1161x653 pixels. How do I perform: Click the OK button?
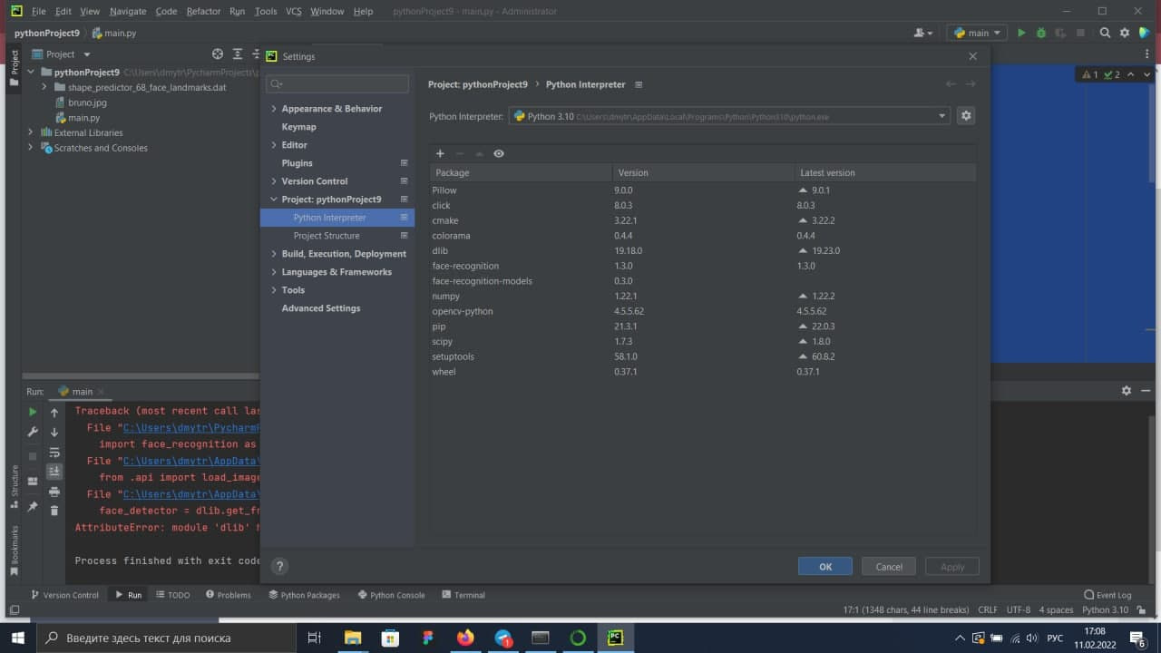coord(825,567)
